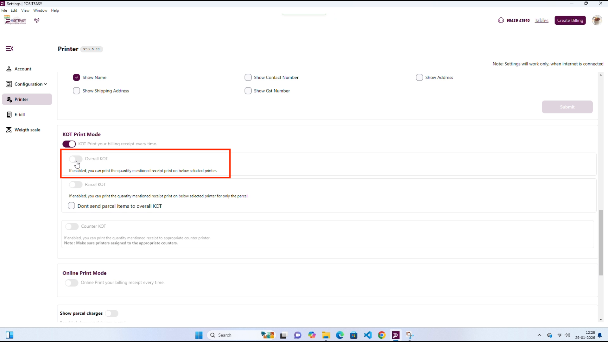Show hidden system tray icons chevron

click(539, 335)
